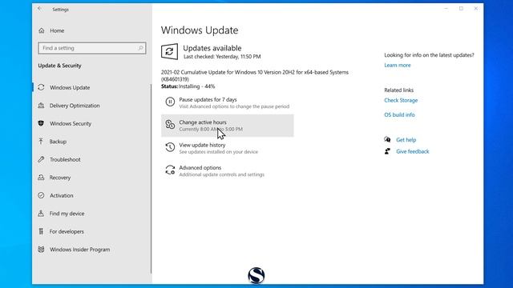Click the Windows Update sync icon in sidebar
The image size is (513, 288).
(41, 87)
